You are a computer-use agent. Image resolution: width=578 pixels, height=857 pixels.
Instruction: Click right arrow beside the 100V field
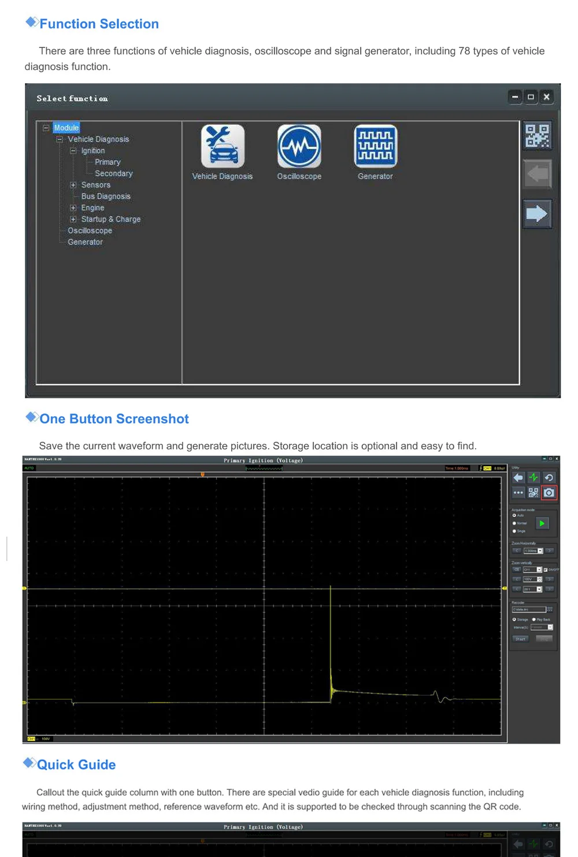point(550,579)
